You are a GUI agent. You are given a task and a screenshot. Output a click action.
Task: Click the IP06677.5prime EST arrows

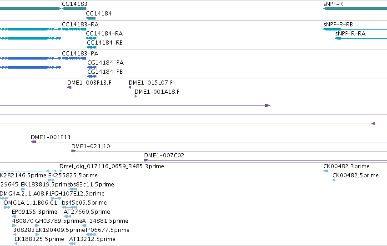(91, 235)
